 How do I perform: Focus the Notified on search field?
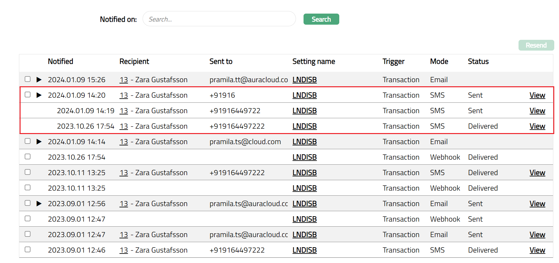pyautogui.click(x=219, y=19)
